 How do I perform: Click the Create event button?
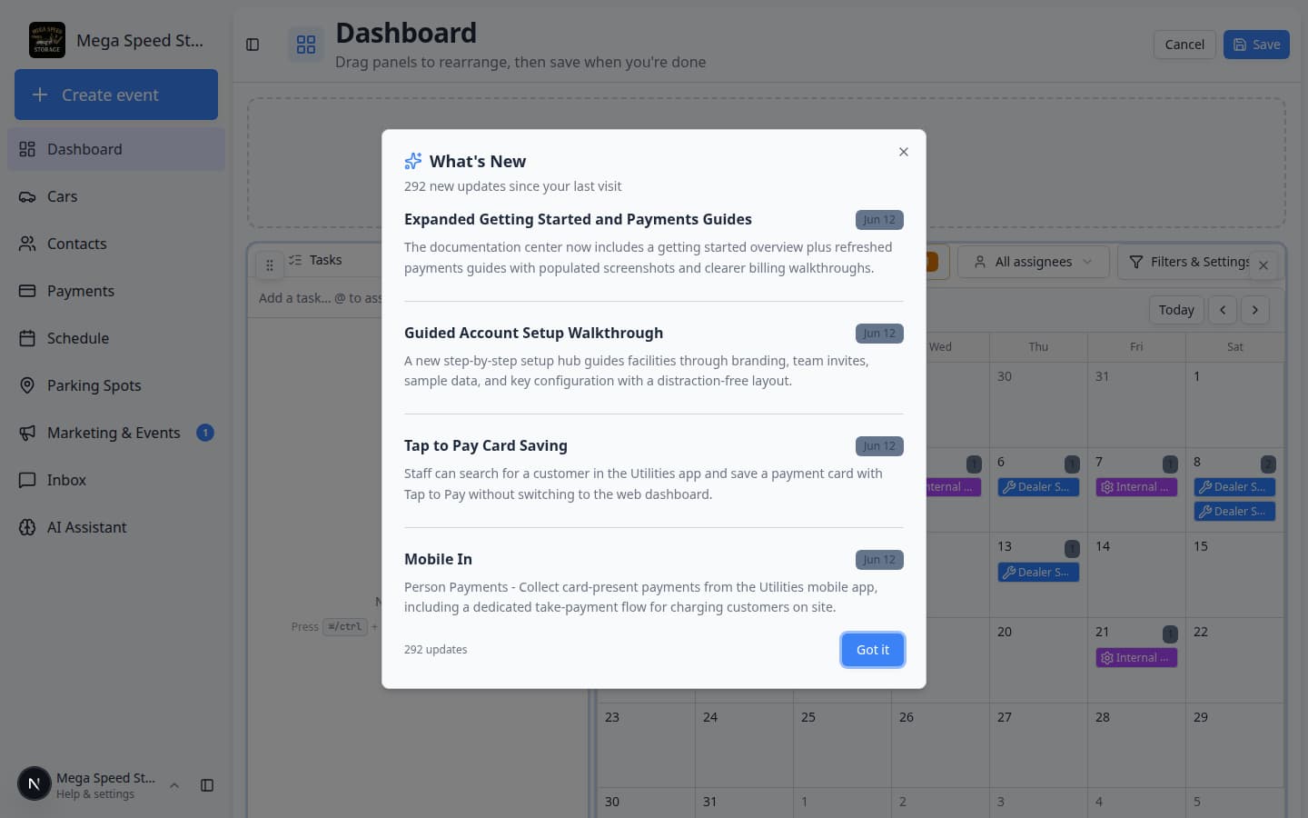tap(116, 95)
